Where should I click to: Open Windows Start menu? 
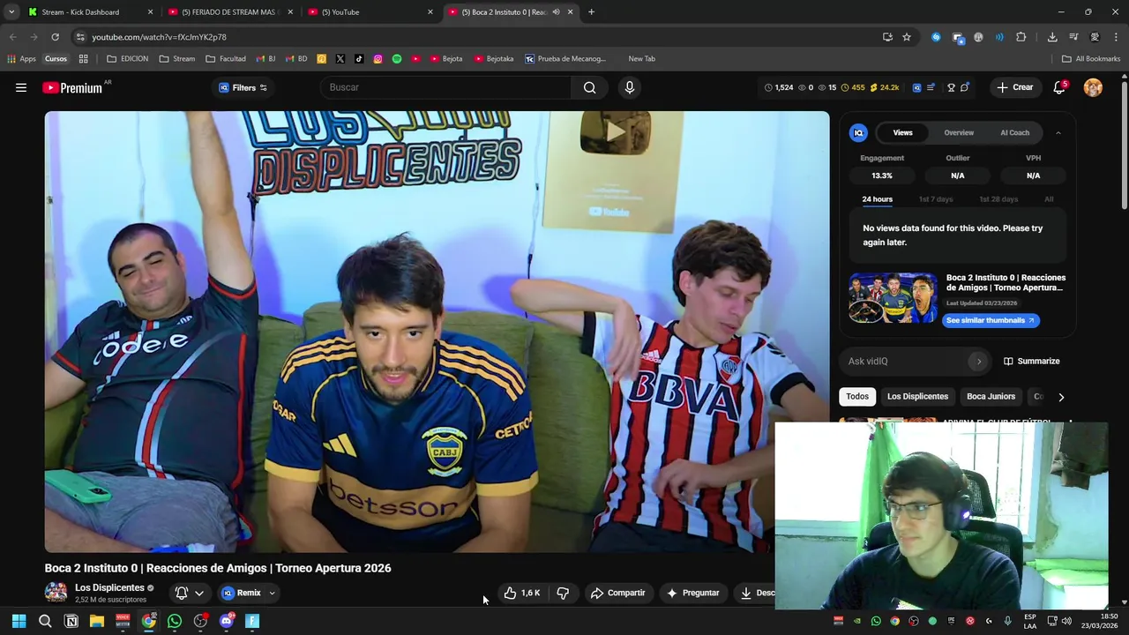(x=19, y=621)
